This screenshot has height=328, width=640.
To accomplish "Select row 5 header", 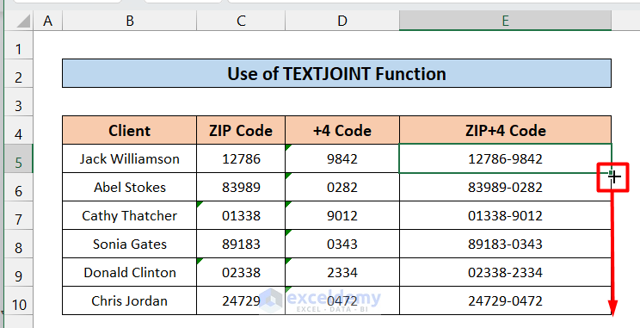I will [x=18, y=158].
